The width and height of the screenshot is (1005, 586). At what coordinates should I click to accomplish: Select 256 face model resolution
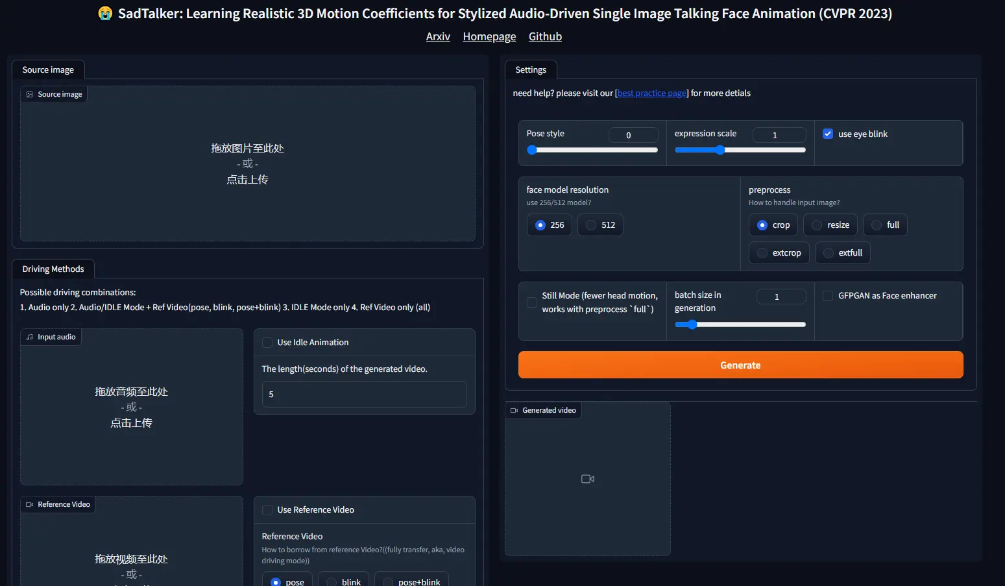click(550, 225)
